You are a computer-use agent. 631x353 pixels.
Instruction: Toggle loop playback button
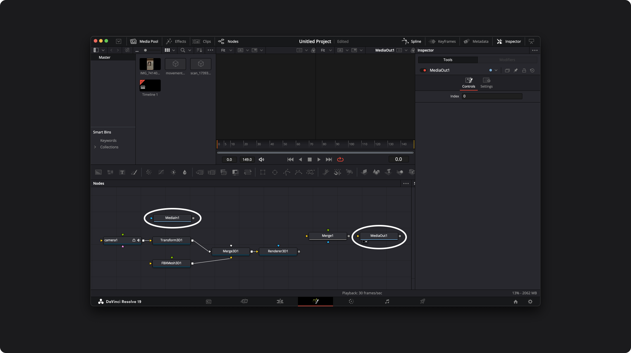point(340,159)
